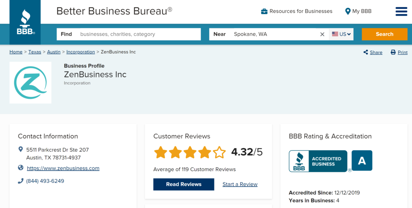The image size is (412, 208).
Task: Open the US country dropdown
Action: [341, 34]
